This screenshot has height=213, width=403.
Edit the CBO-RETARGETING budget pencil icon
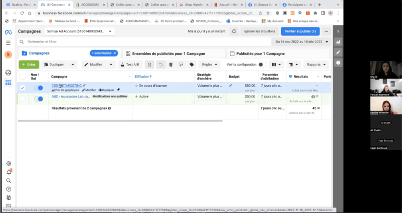coord(231,86)
